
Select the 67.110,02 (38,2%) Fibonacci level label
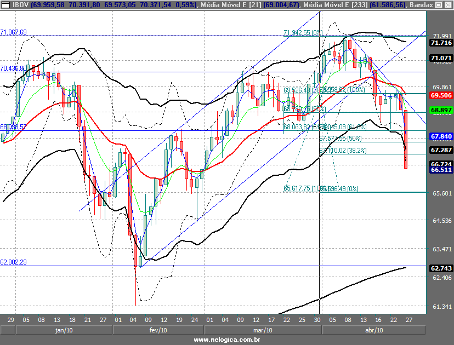tap(343, 151)
